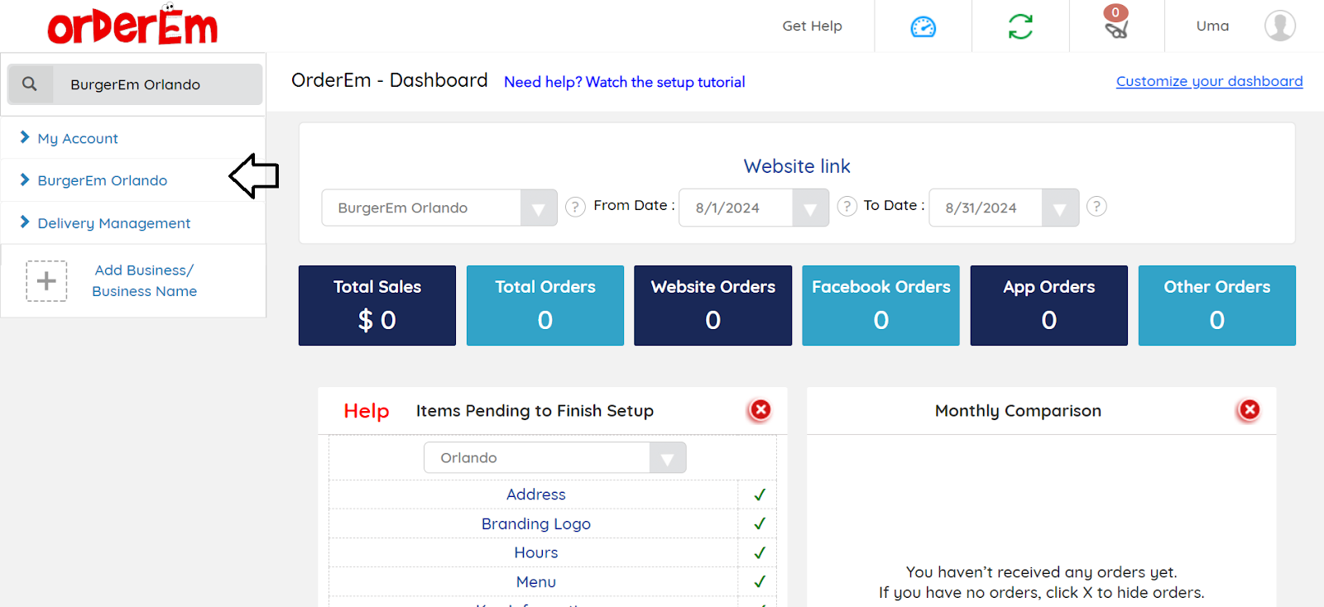Close the Items Pending to Finish Setup panel

(760, 410)
